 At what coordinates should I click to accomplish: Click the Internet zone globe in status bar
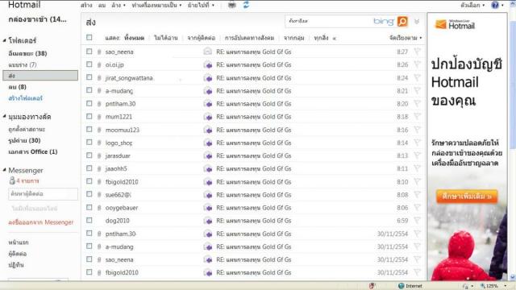click(x=401, y=286)
